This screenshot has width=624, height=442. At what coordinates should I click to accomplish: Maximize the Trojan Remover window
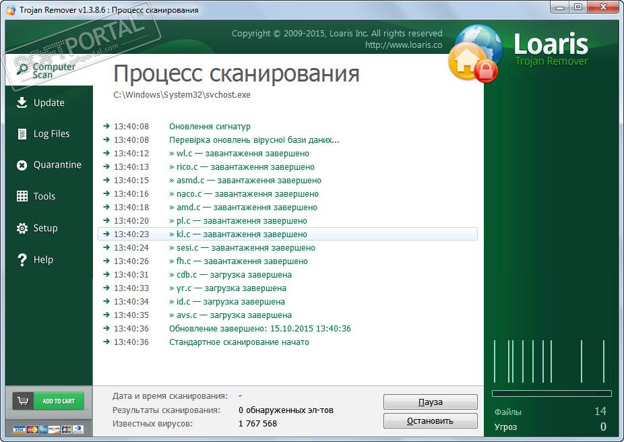[578, 7]
